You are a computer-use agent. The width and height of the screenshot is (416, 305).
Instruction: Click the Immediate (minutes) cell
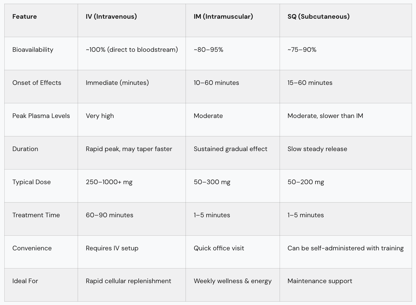117,83
